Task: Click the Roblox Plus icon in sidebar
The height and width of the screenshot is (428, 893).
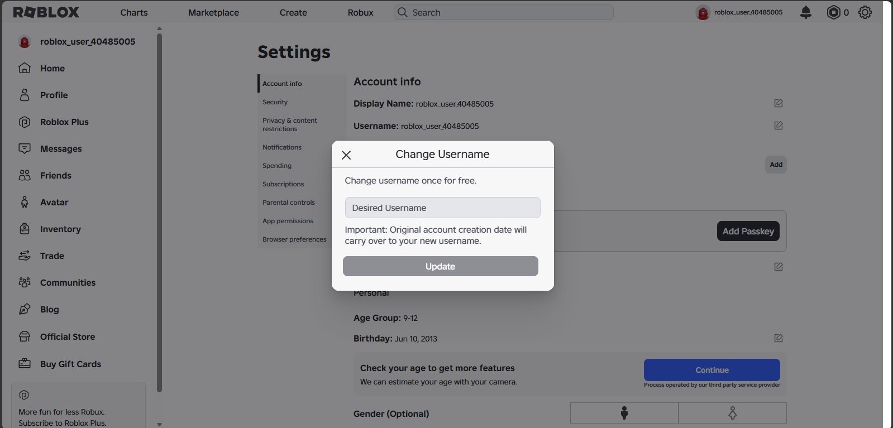Action: [25, 122]
